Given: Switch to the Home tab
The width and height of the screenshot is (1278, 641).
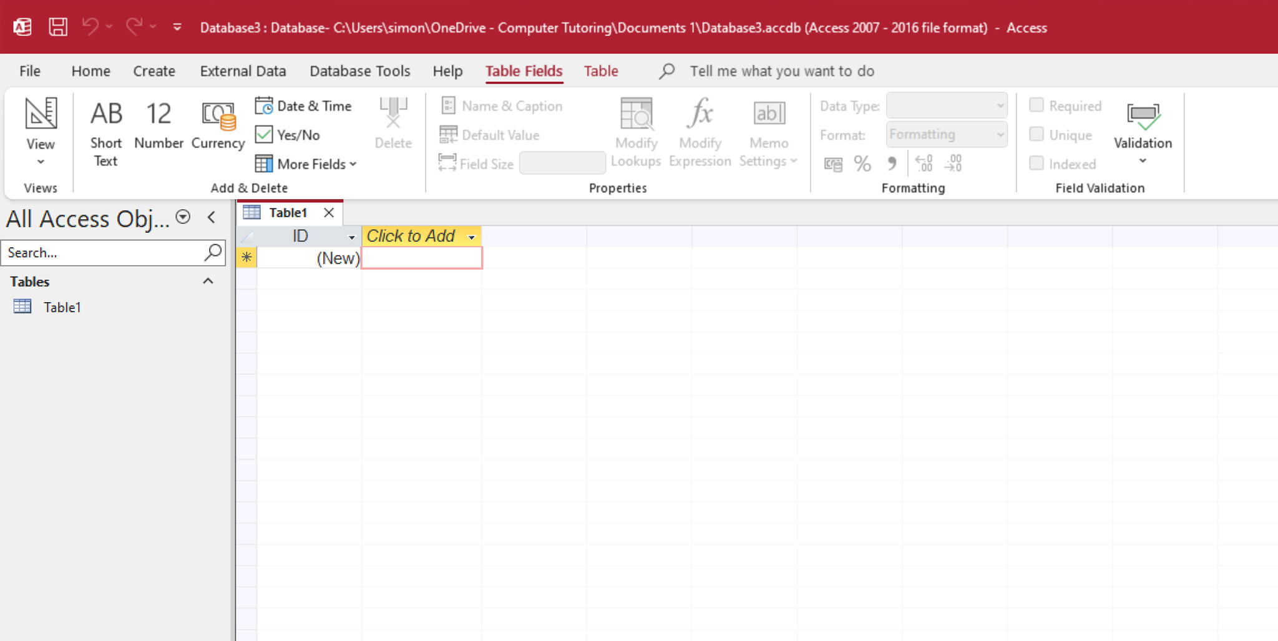Looking at the screenshot, I should tap(90, 71).
